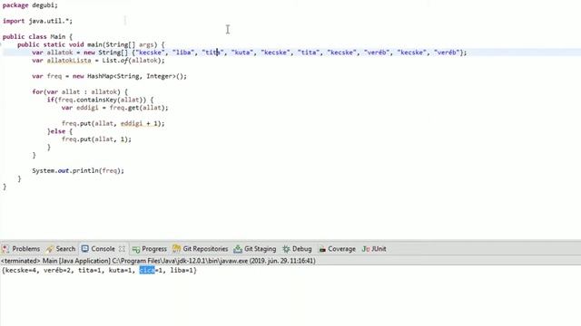This screenshot has height=326, width=581.
Task: Click the 'public class Main {' declaration
Action: 37,36
